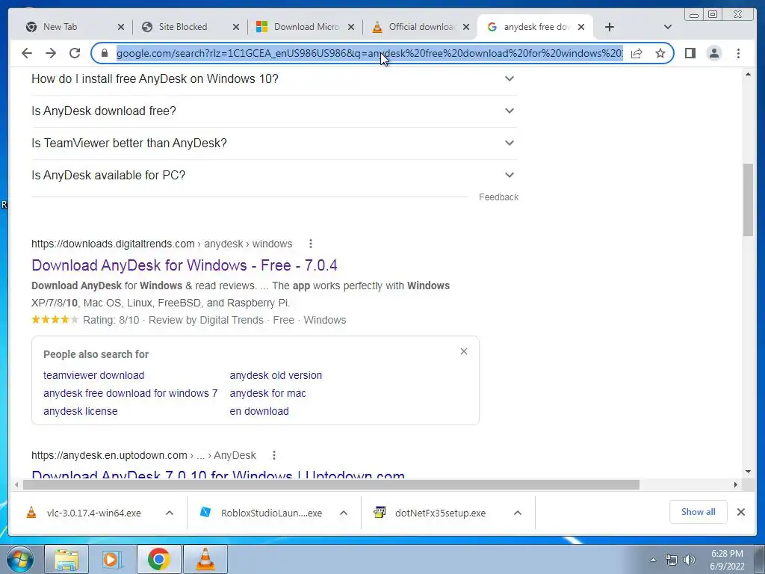Open network status tray icon
This screenshot has width=765, height=574.
[672, 560]
